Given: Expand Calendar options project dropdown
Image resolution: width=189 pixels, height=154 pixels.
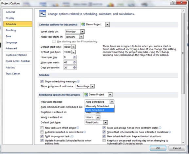Looking at the screenshot, I should (x=107, y=25).
